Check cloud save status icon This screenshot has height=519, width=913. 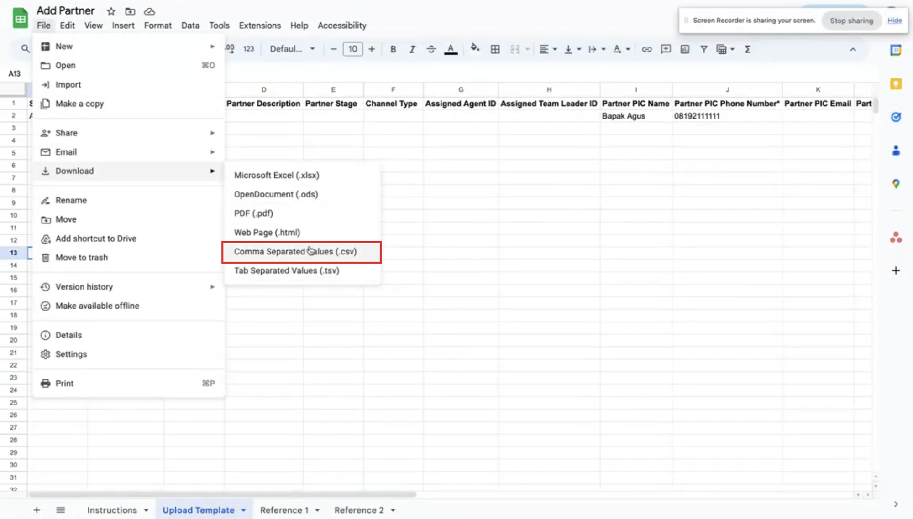(x=149, y=11)
